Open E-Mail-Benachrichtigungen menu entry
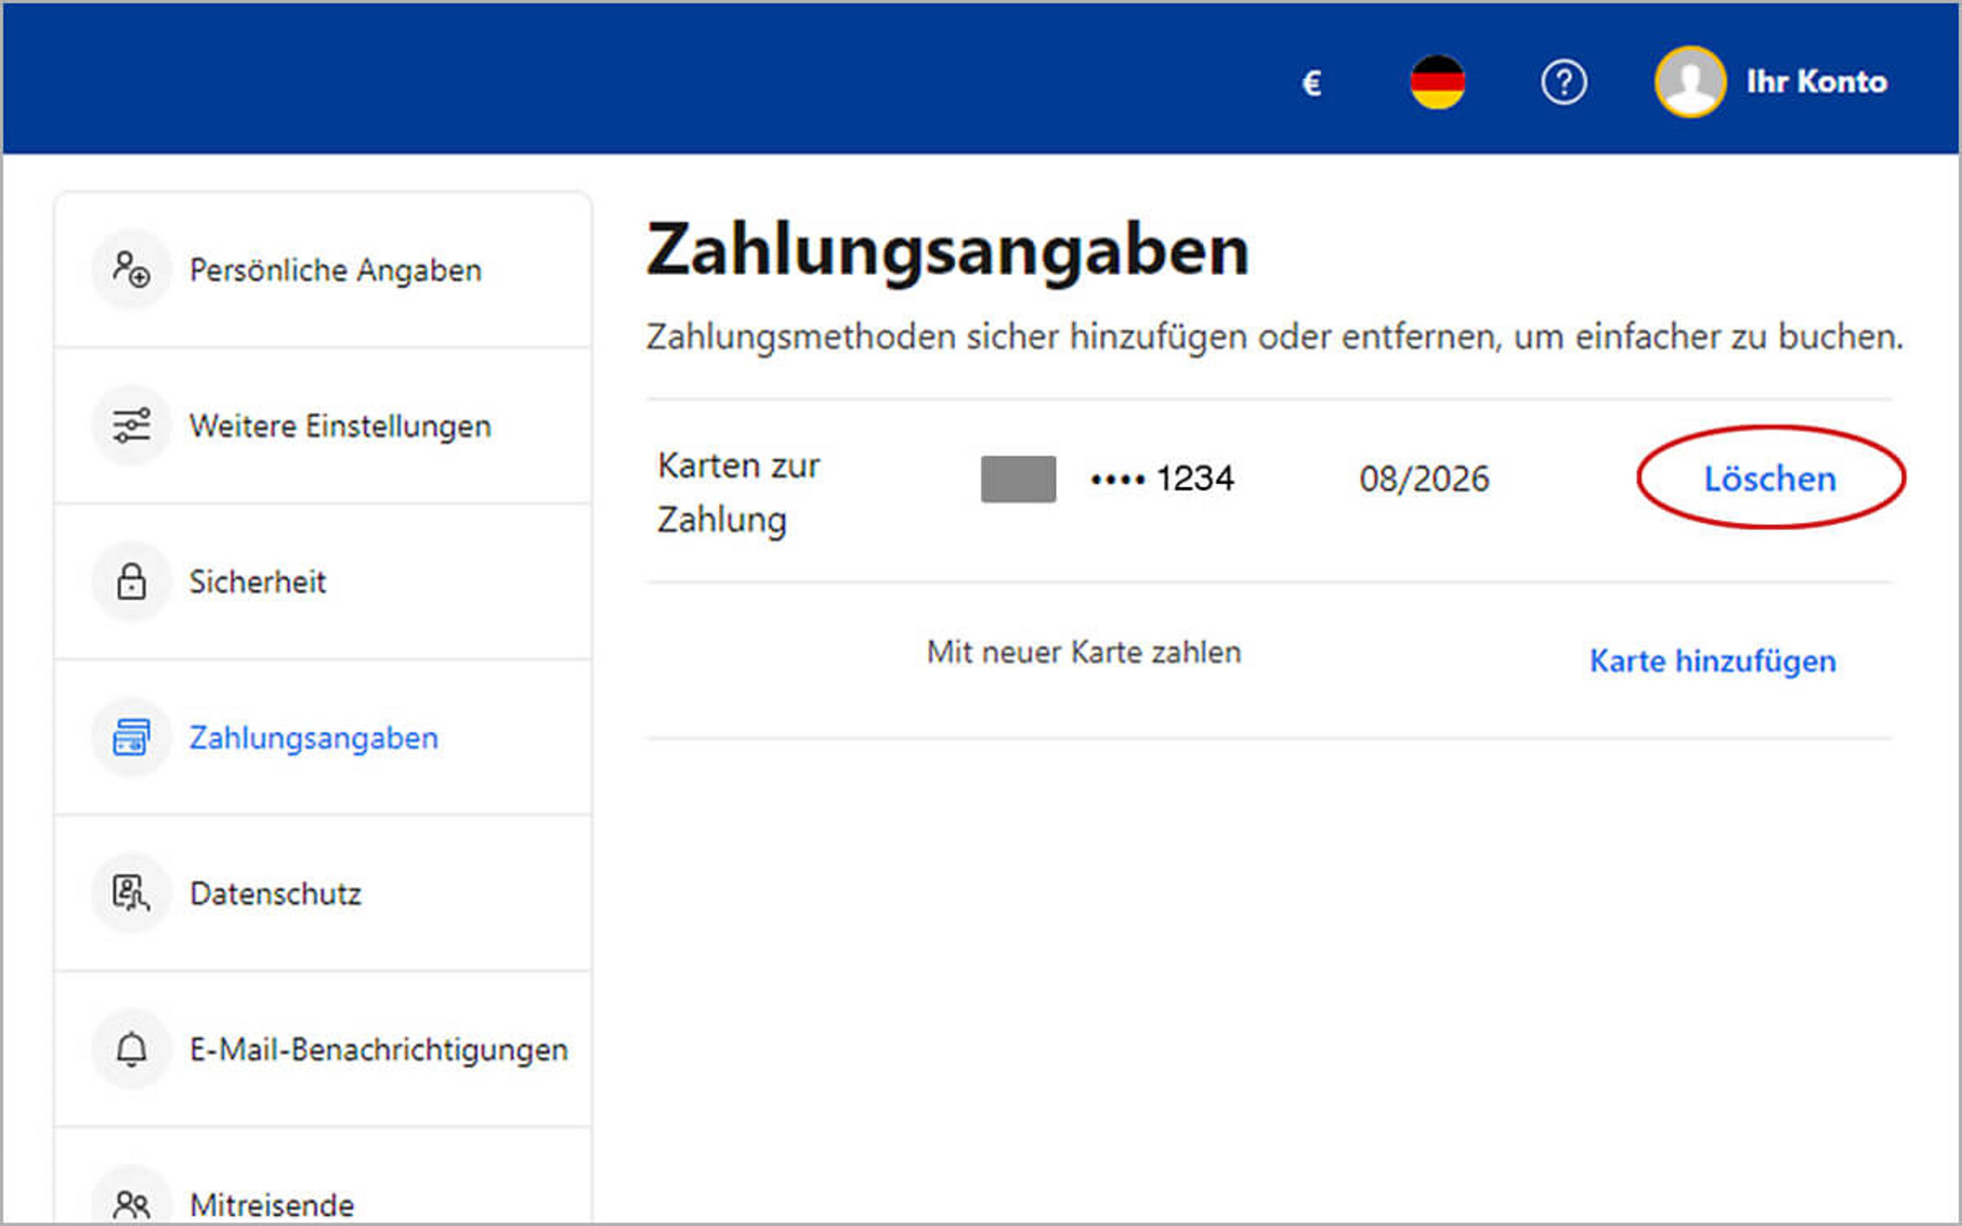Screen dimensions: 1962x1226 click(378, 1050)
